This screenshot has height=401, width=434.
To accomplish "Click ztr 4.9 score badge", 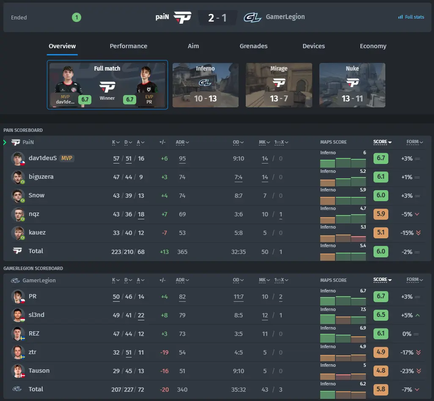I will click(x=381, y=352).
